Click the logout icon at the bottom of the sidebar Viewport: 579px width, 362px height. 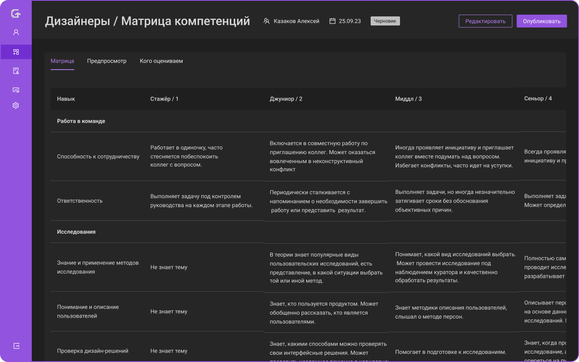[16, 346]
